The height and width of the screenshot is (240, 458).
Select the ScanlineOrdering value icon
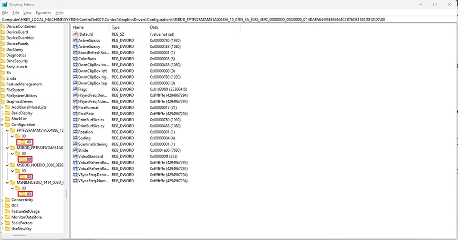pos(75,144)
